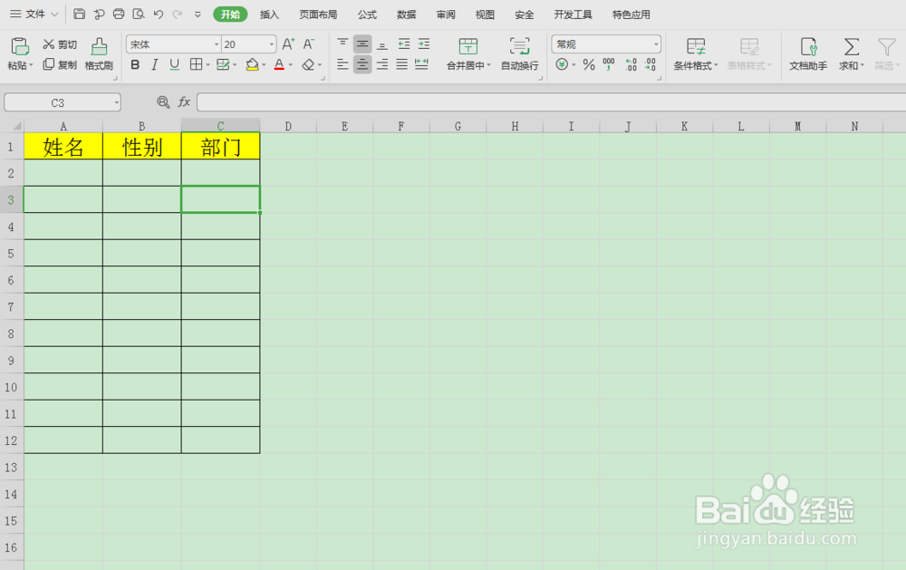Open the currency symbol dropdown arrow

tap(573, 65)
